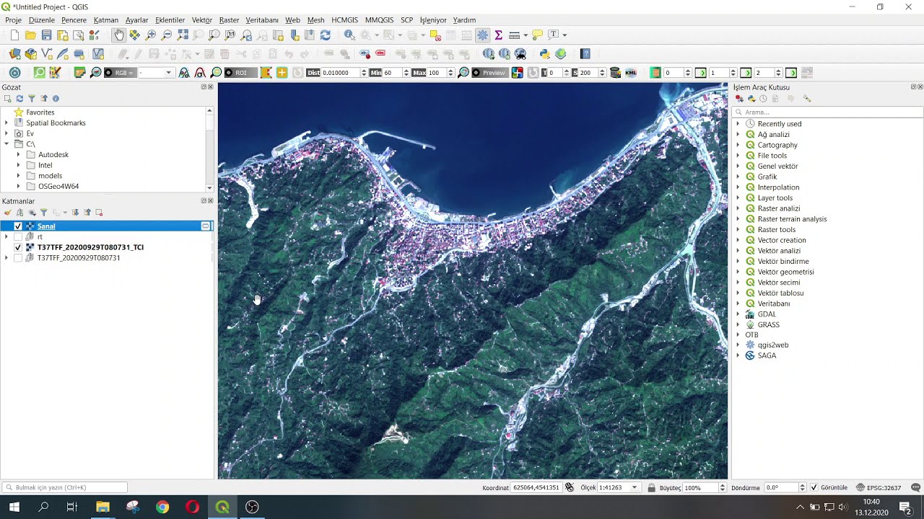This screenshot has height=519, width=924.
Task: Open statistical summary with Sigma icon
Action: 498,35
